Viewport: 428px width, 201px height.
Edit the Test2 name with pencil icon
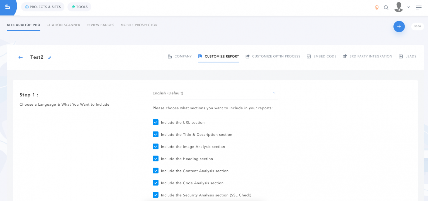click(x=50, y=58)
